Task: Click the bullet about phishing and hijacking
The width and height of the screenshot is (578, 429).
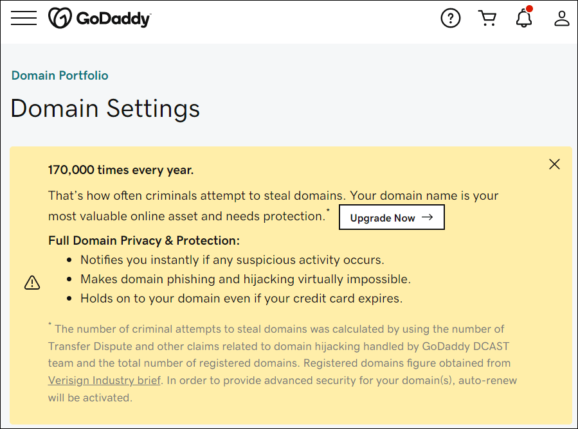Action: click(246, 279)
